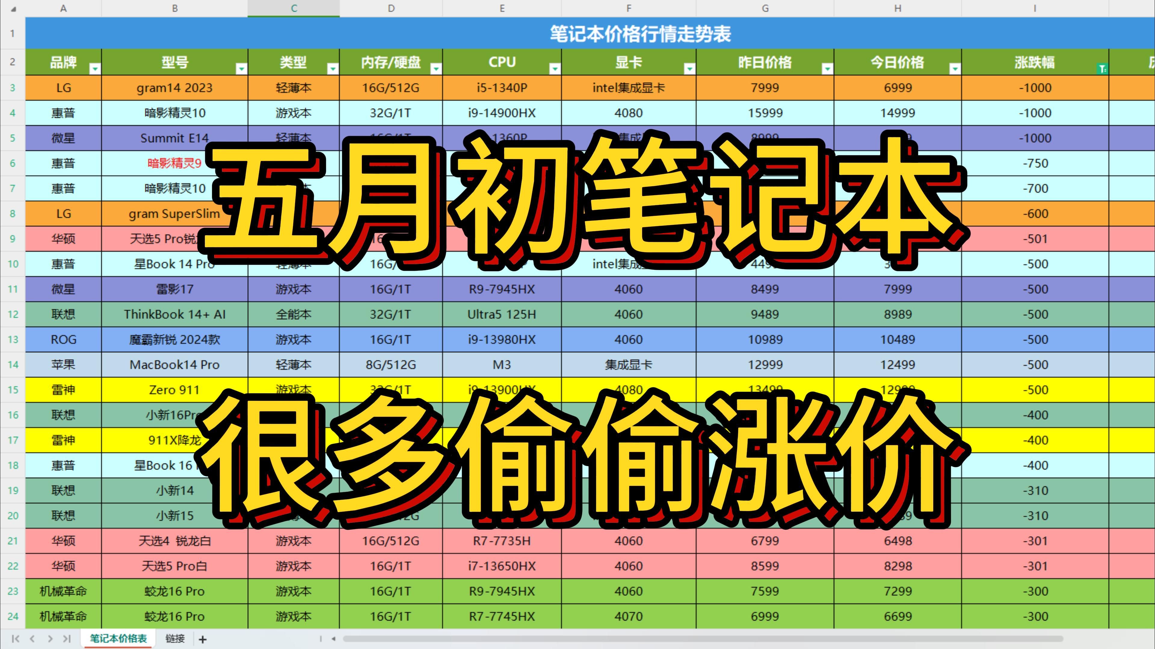
Task: Select row 12 header
Action: tap(13, 314)
